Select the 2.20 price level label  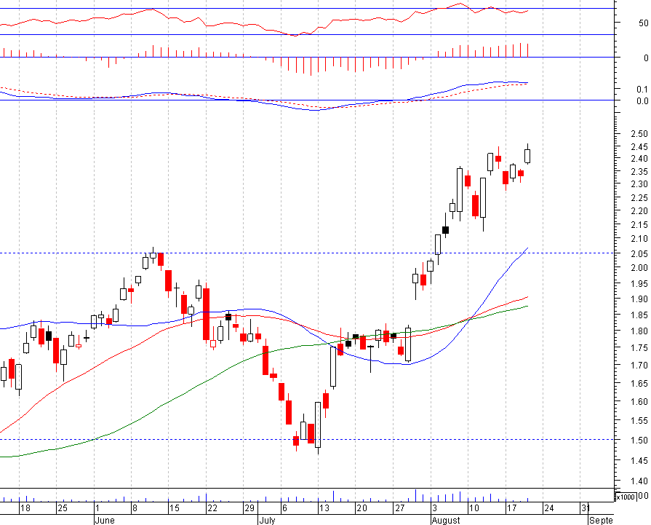pyautogui.click(x=639, y=211)
